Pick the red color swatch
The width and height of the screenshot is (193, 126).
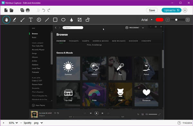160,20
